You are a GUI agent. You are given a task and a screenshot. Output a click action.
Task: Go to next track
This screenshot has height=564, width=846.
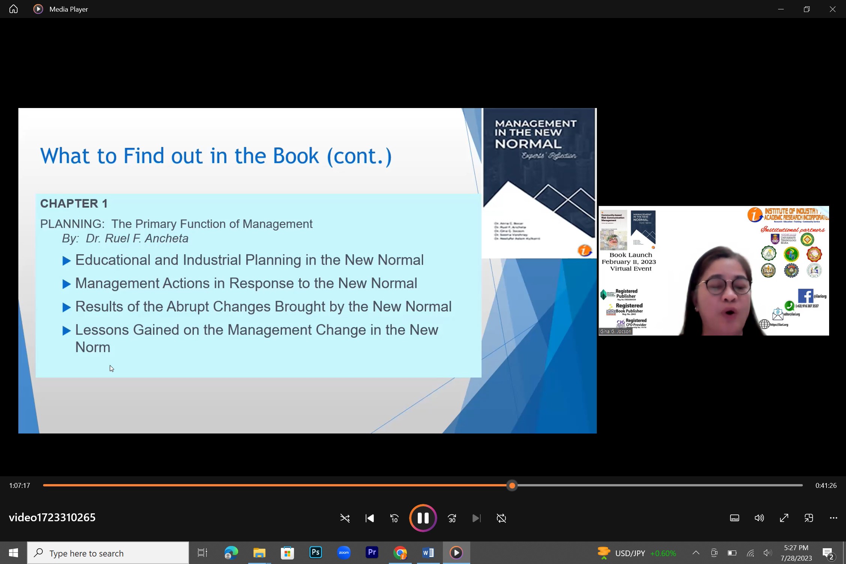[x=476, y=518]
